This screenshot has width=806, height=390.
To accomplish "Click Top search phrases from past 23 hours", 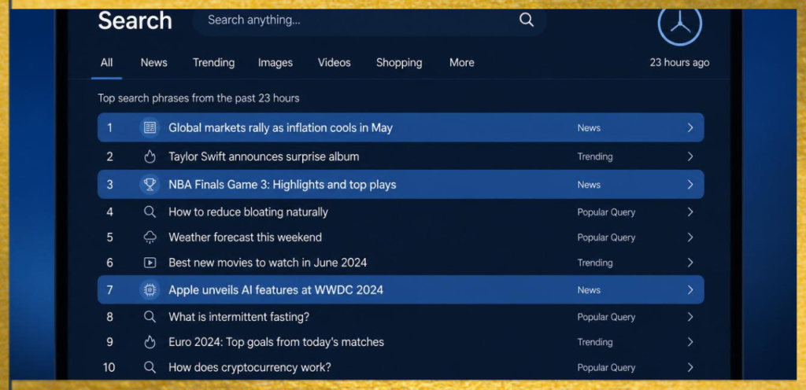I will coord(198,98).
